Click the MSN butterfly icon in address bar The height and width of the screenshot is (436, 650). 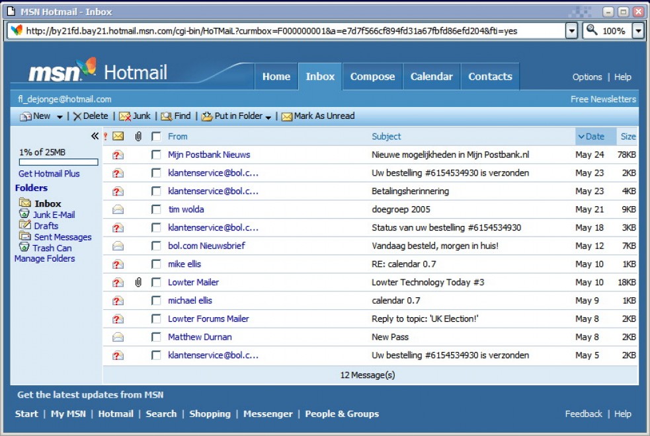click(17, 30)
